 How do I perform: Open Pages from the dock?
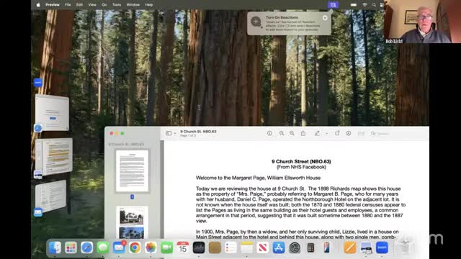point(350,247)
